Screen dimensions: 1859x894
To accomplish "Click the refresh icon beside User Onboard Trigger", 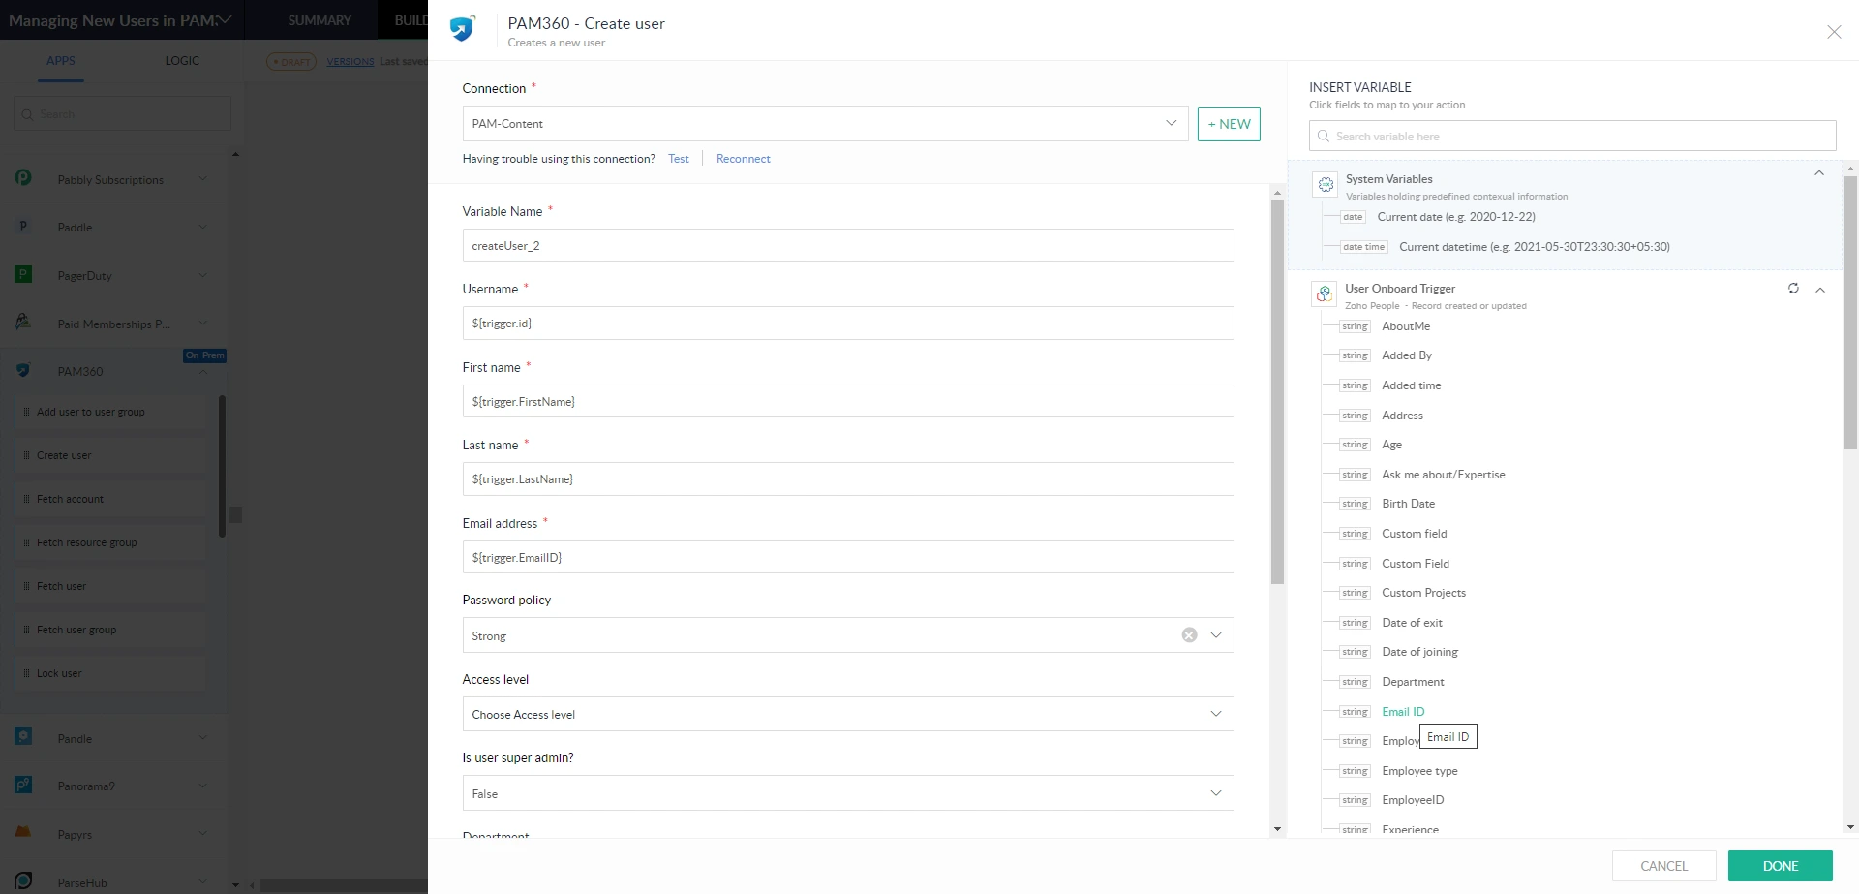I will 1793,289.
